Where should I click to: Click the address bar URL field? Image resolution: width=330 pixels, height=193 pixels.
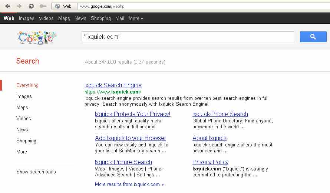click(x=204, y=6)
